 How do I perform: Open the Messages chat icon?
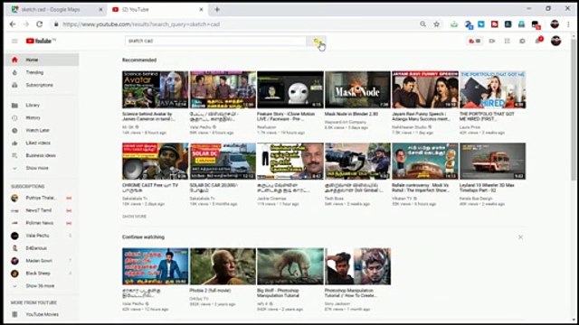click(522, 41)
